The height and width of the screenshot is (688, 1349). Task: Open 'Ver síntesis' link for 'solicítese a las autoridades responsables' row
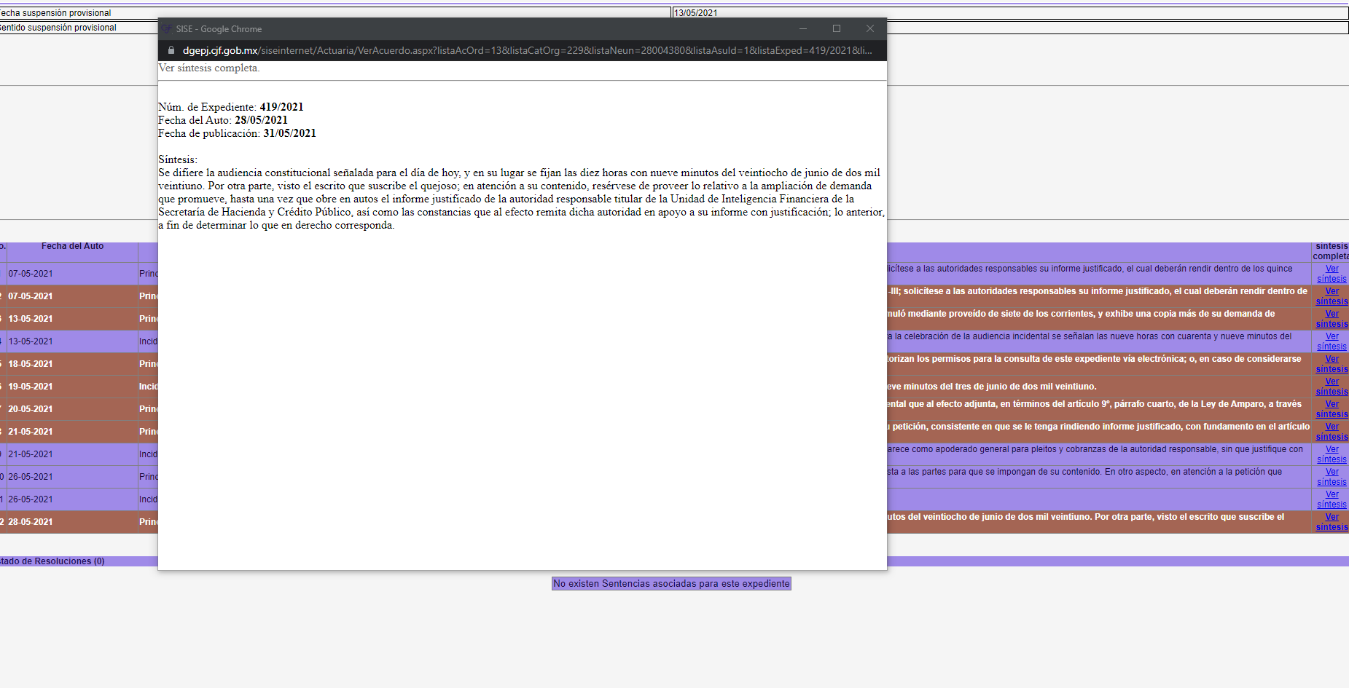(1332, 274)
